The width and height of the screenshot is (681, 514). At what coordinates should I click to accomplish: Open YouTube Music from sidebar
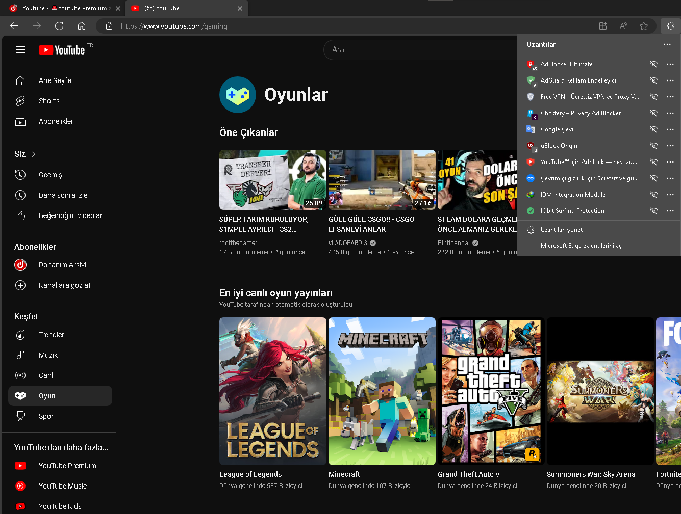pyautogui.click(x=60, y=486)
